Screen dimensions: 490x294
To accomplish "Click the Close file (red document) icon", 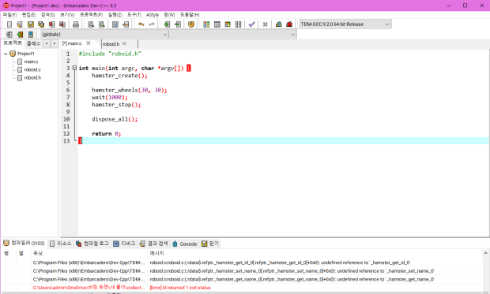I will 52,24.
